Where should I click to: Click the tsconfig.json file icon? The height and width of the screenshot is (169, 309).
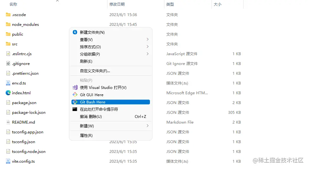pyautogui.click(x=8, y=142)
